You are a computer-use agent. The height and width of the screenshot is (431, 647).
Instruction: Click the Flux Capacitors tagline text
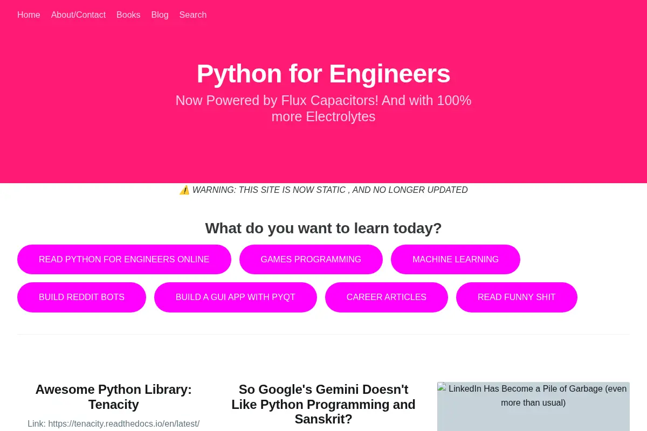pos(323,108)
